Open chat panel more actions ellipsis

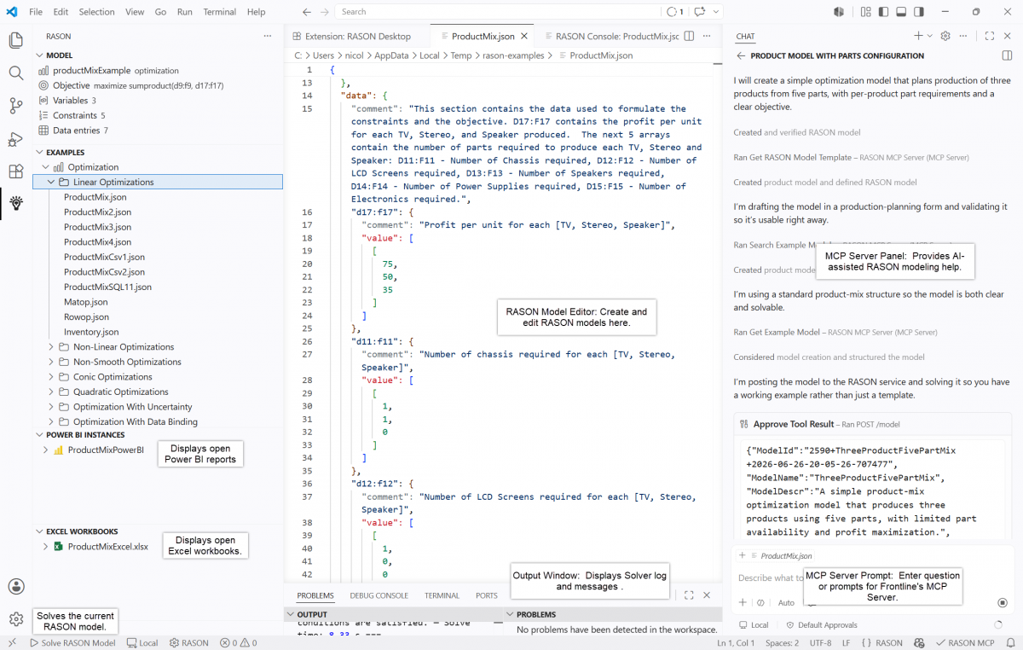pos(963,36)
